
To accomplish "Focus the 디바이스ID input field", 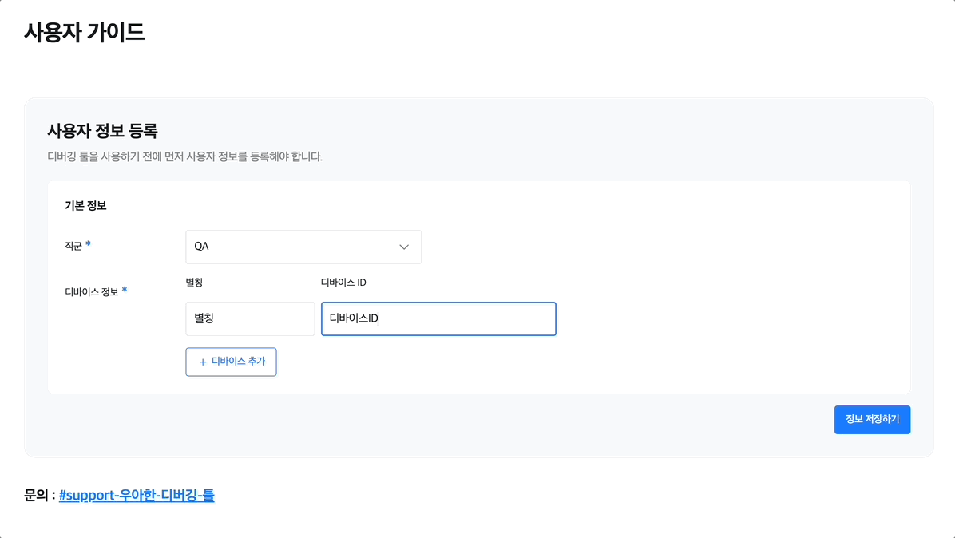I will tap(438, 318).
